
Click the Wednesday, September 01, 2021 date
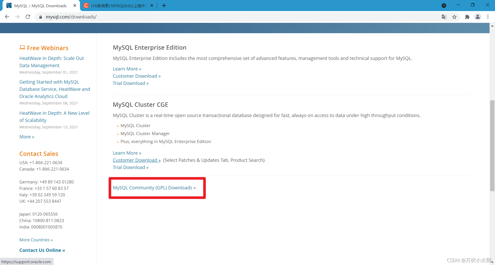point(48,72)
